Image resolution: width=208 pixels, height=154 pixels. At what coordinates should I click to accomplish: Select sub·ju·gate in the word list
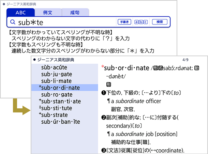point(57,74)
